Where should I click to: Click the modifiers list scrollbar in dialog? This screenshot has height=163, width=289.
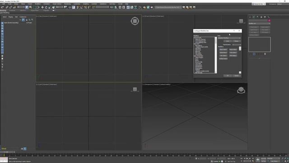[216, 55]
